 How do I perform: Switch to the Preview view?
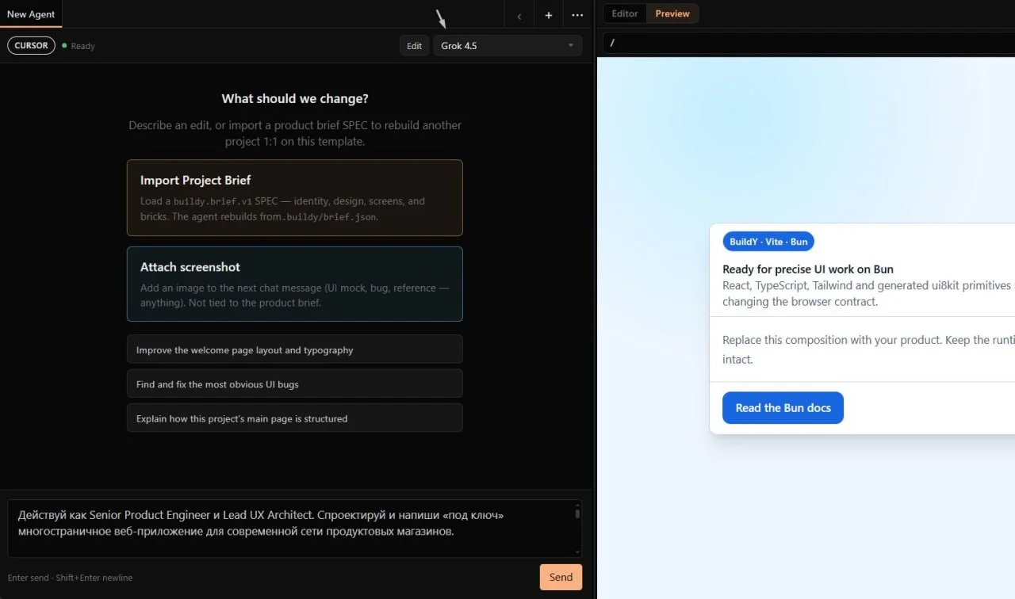672,13
